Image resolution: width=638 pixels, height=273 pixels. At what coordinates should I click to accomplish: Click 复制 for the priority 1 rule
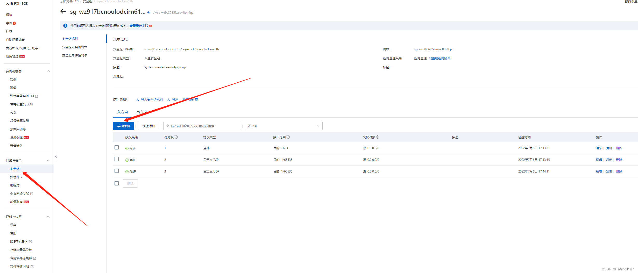pos(609,148)
